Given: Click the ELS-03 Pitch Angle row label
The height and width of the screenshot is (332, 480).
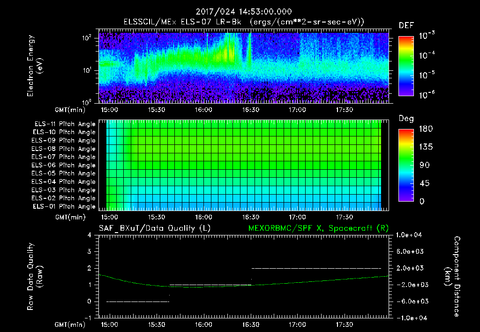Looking at the screenshot, I should pos(64,190).
